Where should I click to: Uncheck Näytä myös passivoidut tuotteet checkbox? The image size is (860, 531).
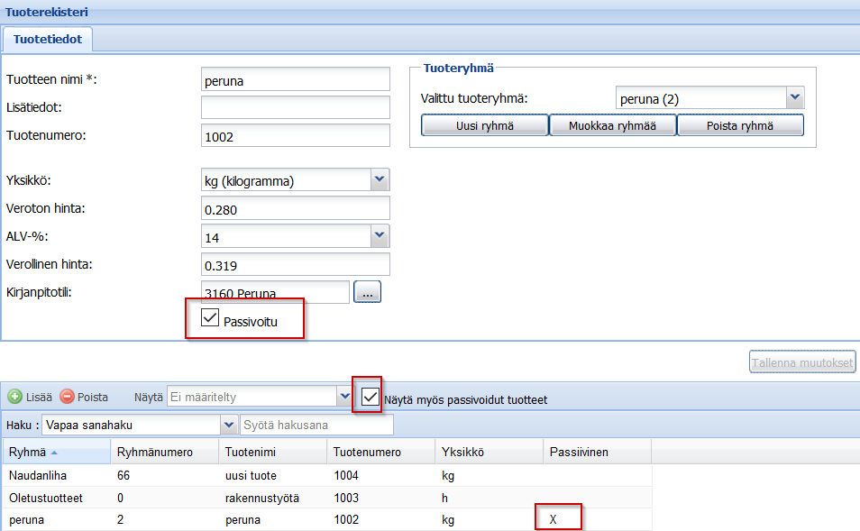coord(370,397)
